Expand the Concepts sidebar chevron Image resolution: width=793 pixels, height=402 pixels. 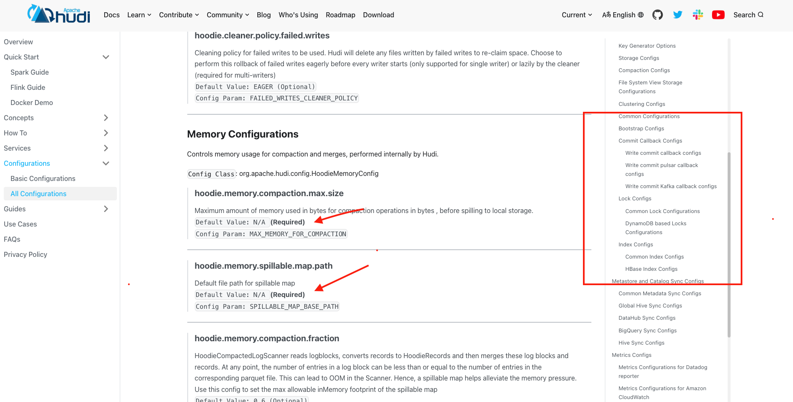[x=106, y=118]
